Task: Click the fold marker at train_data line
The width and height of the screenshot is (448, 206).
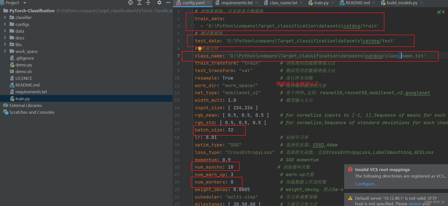Action: [193, 19]
